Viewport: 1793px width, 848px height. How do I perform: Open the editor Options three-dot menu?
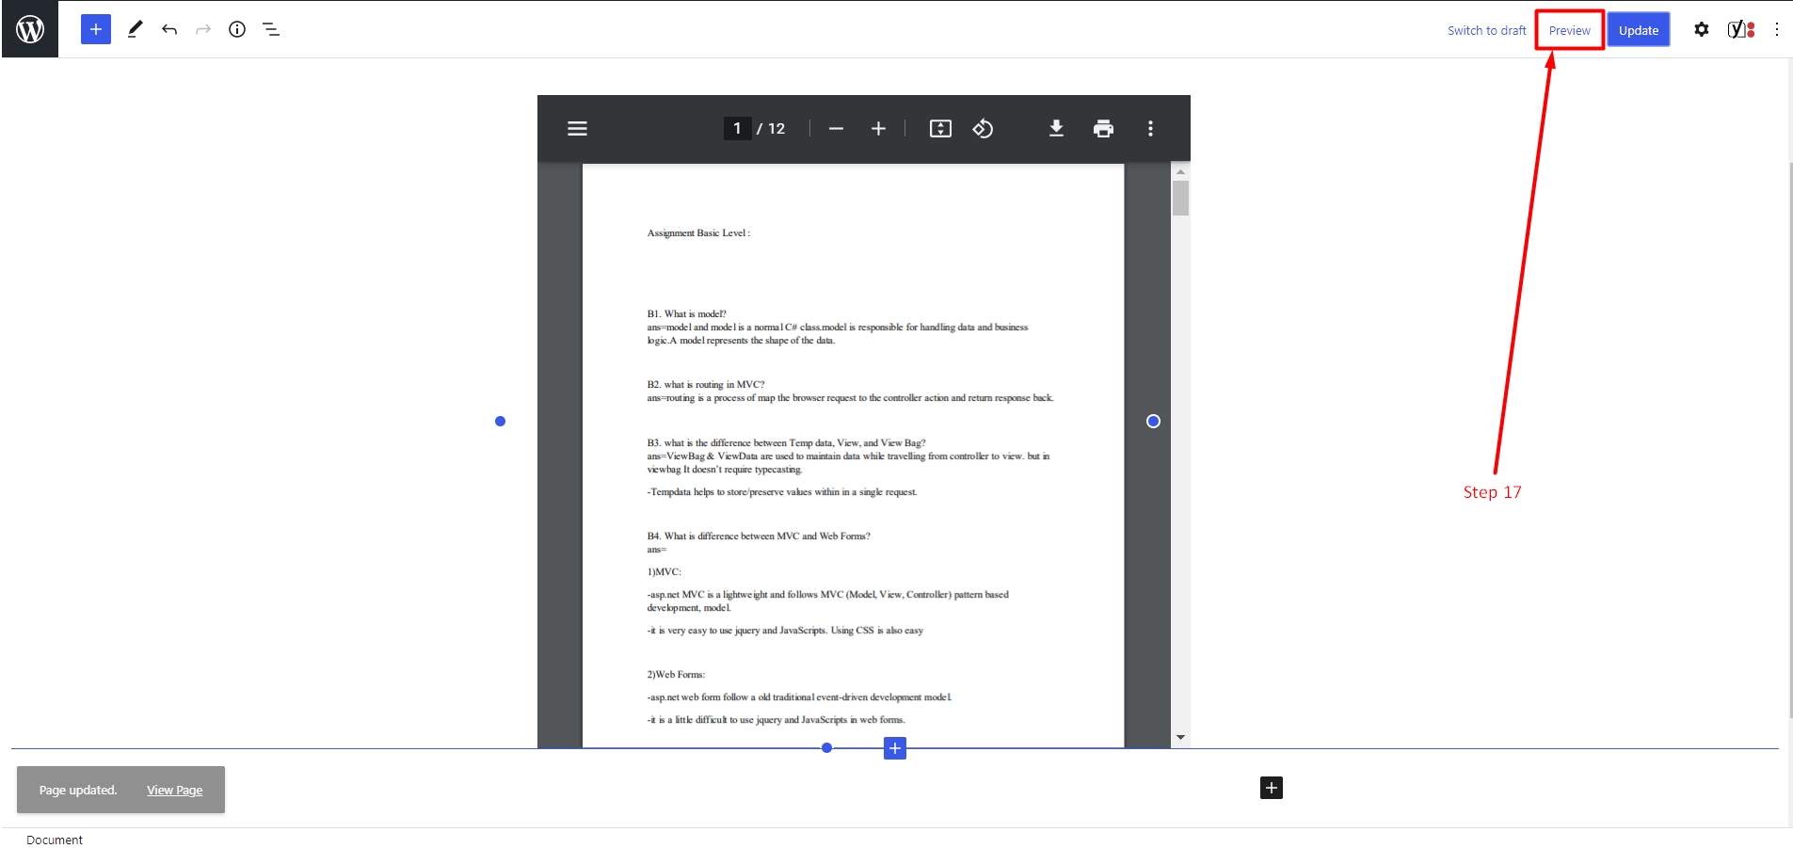1777,29
